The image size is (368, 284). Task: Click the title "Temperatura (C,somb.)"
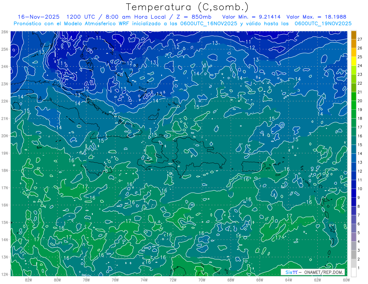pos(187,7)
